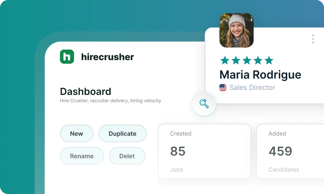Screen dimensions: 324x194
Task: Click the Rename button
Action: click(x=82, y=156)
